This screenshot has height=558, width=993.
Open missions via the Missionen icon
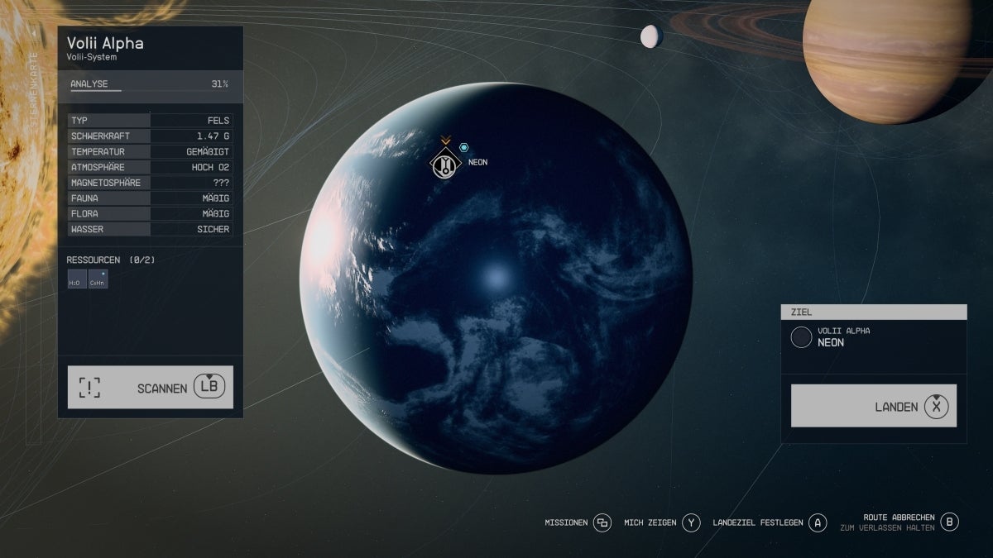tap(602, 522)
